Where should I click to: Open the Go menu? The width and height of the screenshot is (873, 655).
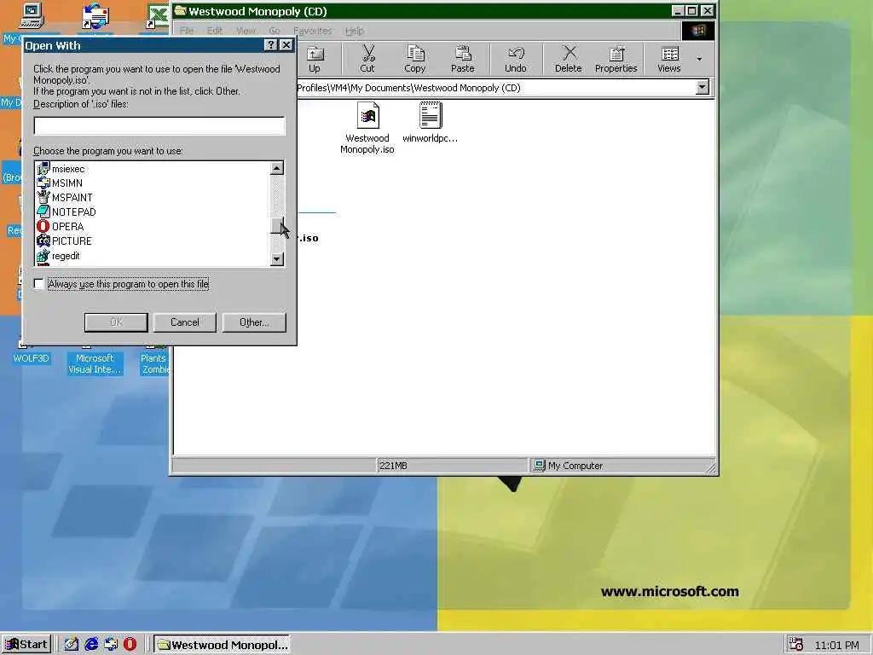tap(275, 31)
